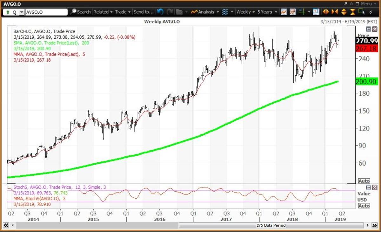The height and width of the screenshot is (232, 381).
Task: Click the Search magnifier button
Action: click(80, 12)
